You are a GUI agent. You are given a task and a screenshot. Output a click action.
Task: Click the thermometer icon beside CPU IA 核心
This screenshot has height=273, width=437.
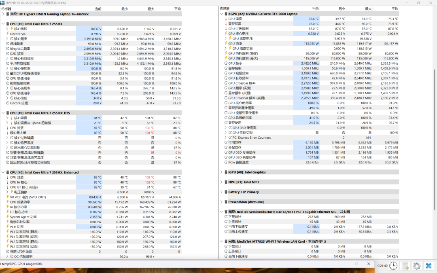click(8, 182)
